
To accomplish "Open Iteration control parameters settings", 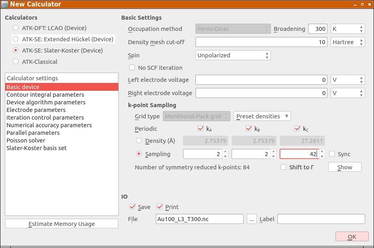I will pyautogui.click(x=62, y=118).
